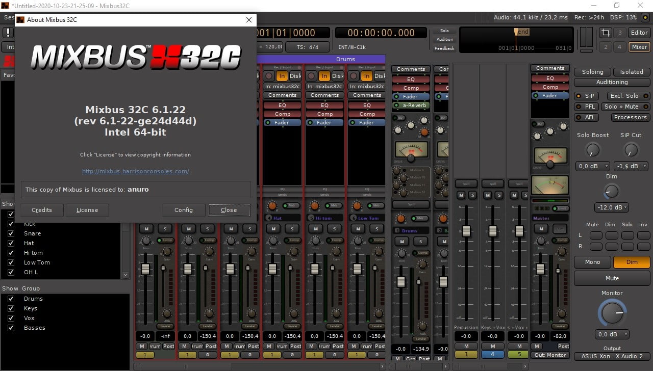Click the Master strip's drive VU meter
This screenshot has width=653, height=371.
[x=550, y=156]
